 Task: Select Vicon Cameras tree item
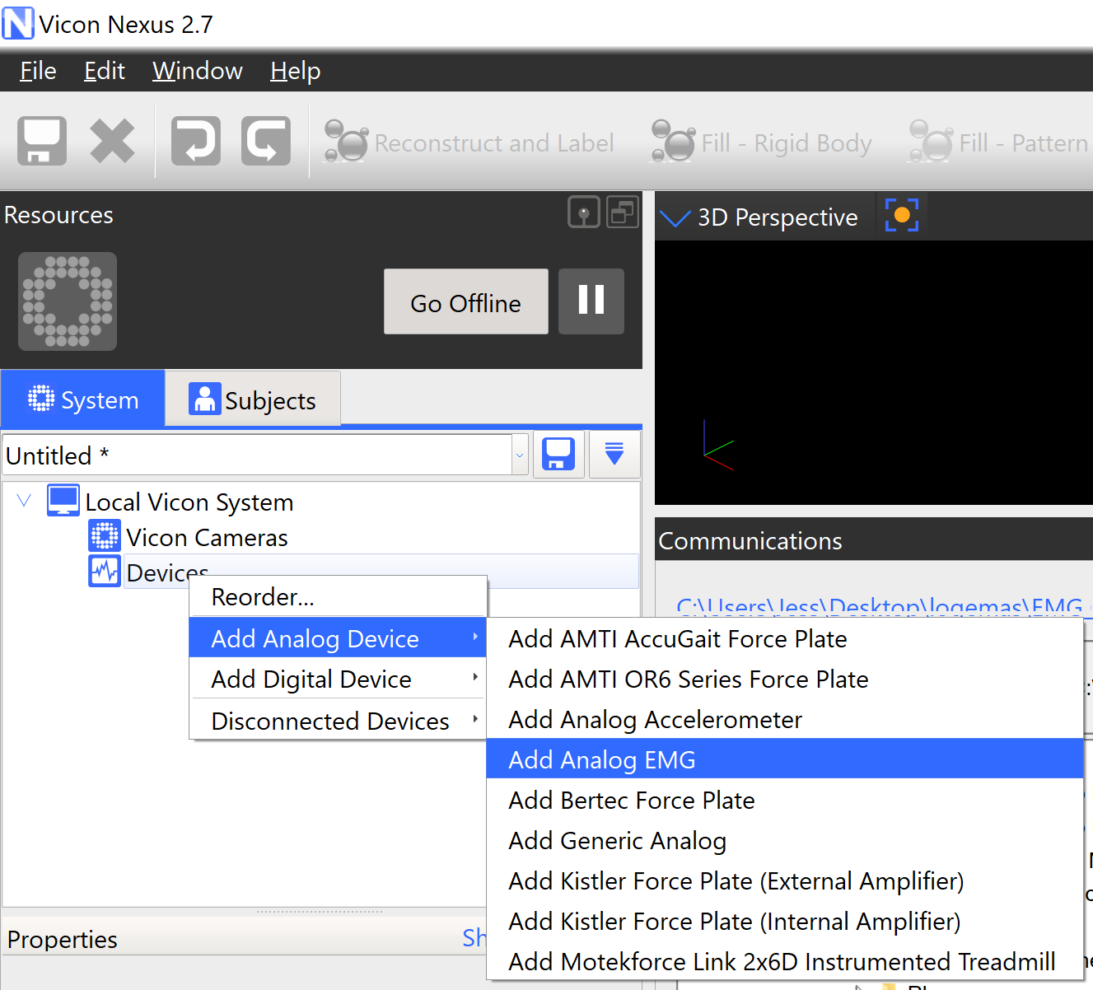207,538
